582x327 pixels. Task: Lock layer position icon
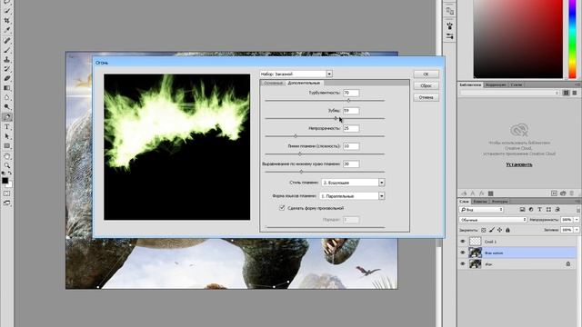click(x=499, y=230)
